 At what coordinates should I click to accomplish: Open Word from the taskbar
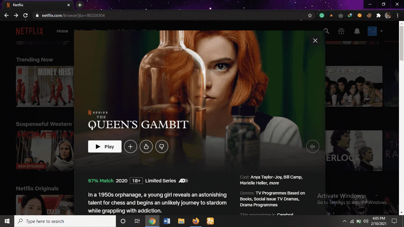coord(167,221)
